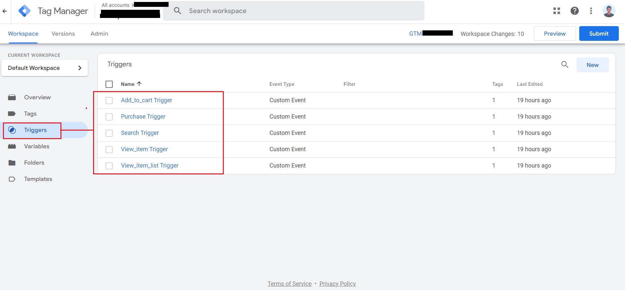
Task: Open Variables in the sidebar
Action: pyautogui.click(x=37, y=146)
